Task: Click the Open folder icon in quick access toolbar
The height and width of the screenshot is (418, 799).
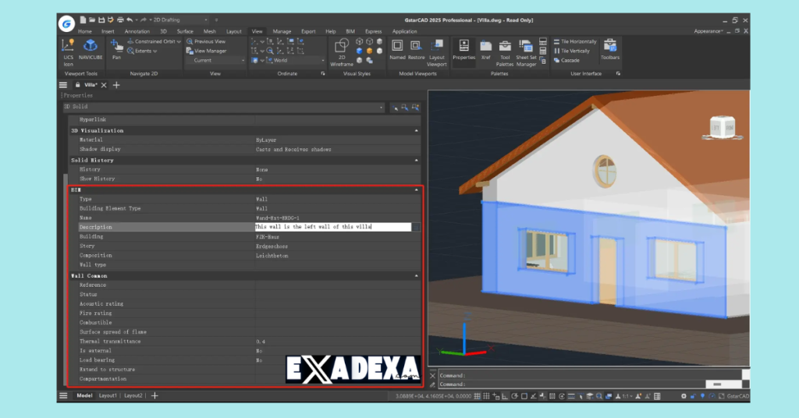Action: tap(92, 19)
